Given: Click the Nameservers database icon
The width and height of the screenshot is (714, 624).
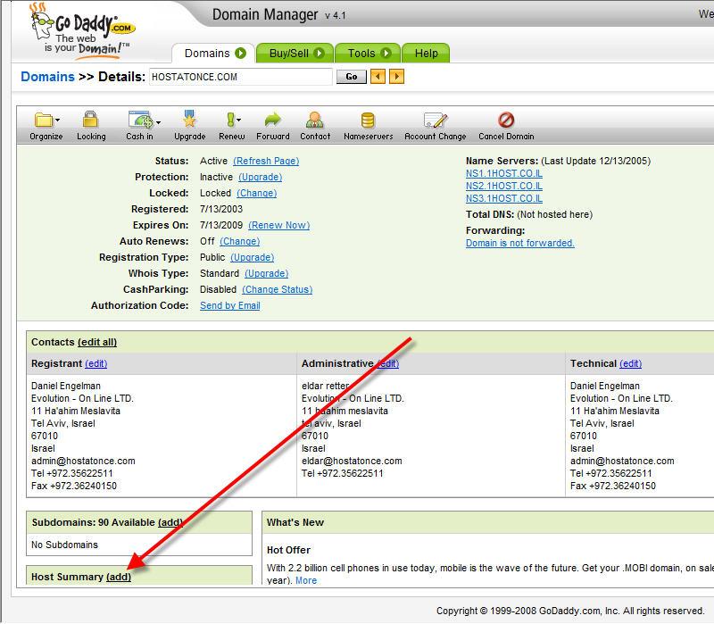Looking at the screenshot, I should [x=368, y=120].
